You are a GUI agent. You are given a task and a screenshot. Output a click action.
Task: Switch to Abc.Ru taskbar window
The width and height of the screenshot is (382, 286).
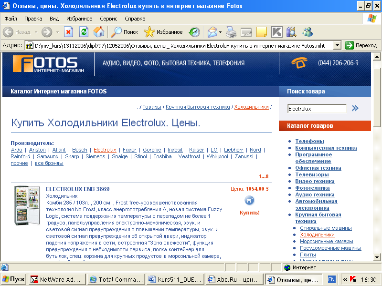[x=234, y=279]
